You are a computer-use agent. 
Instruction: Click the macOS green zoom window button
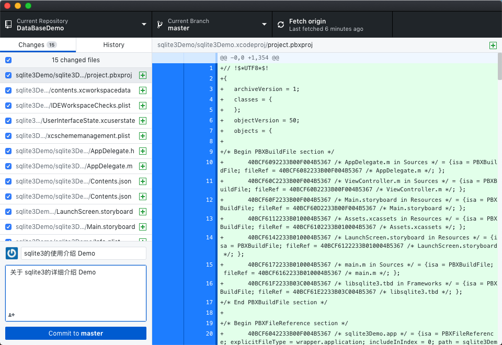click(28, 5)
